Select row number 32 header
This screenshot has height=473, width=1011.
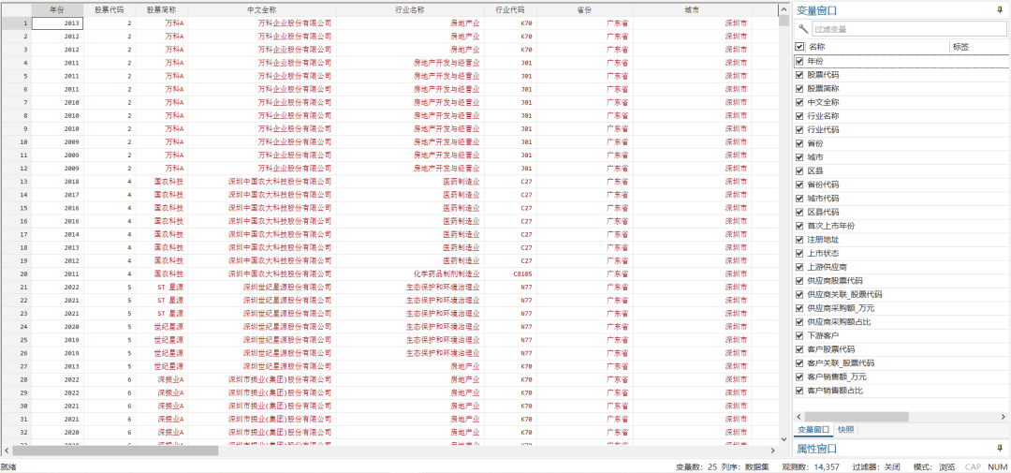[x=16, y=432]
